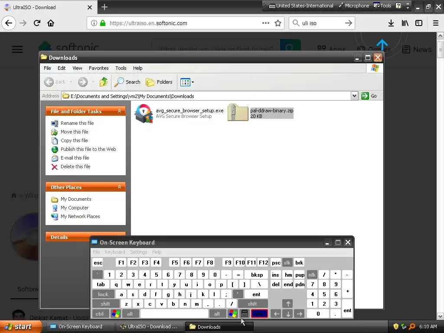
Task: Click the space bar on On-Screen Keyboard
Action: point(174,314)
